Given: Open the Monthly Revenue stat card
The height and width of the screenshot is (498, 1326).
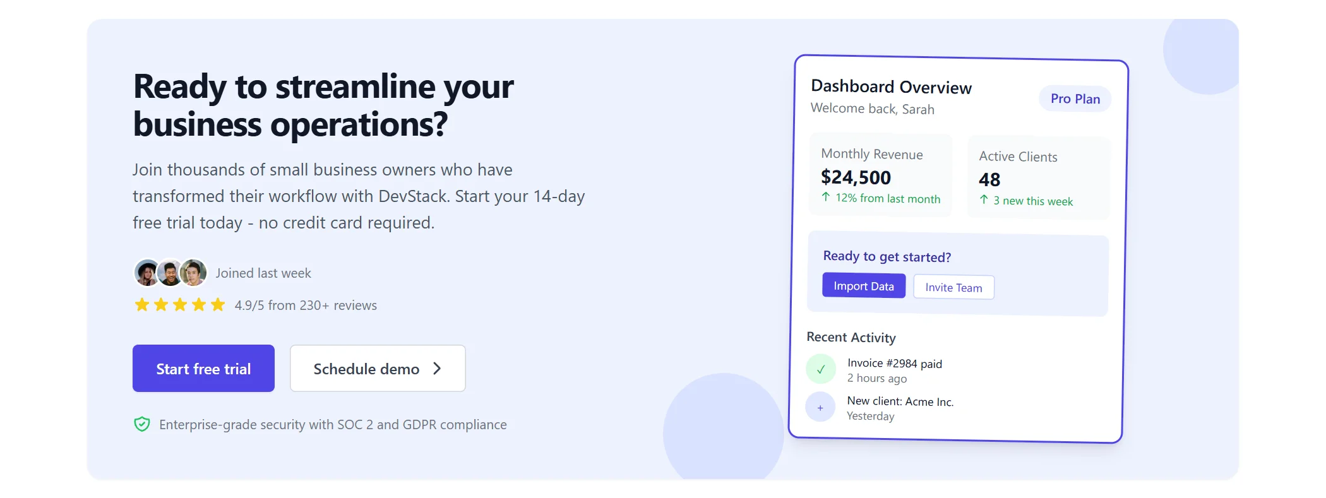Looking at the screenshot, I should tap(881, 175).
